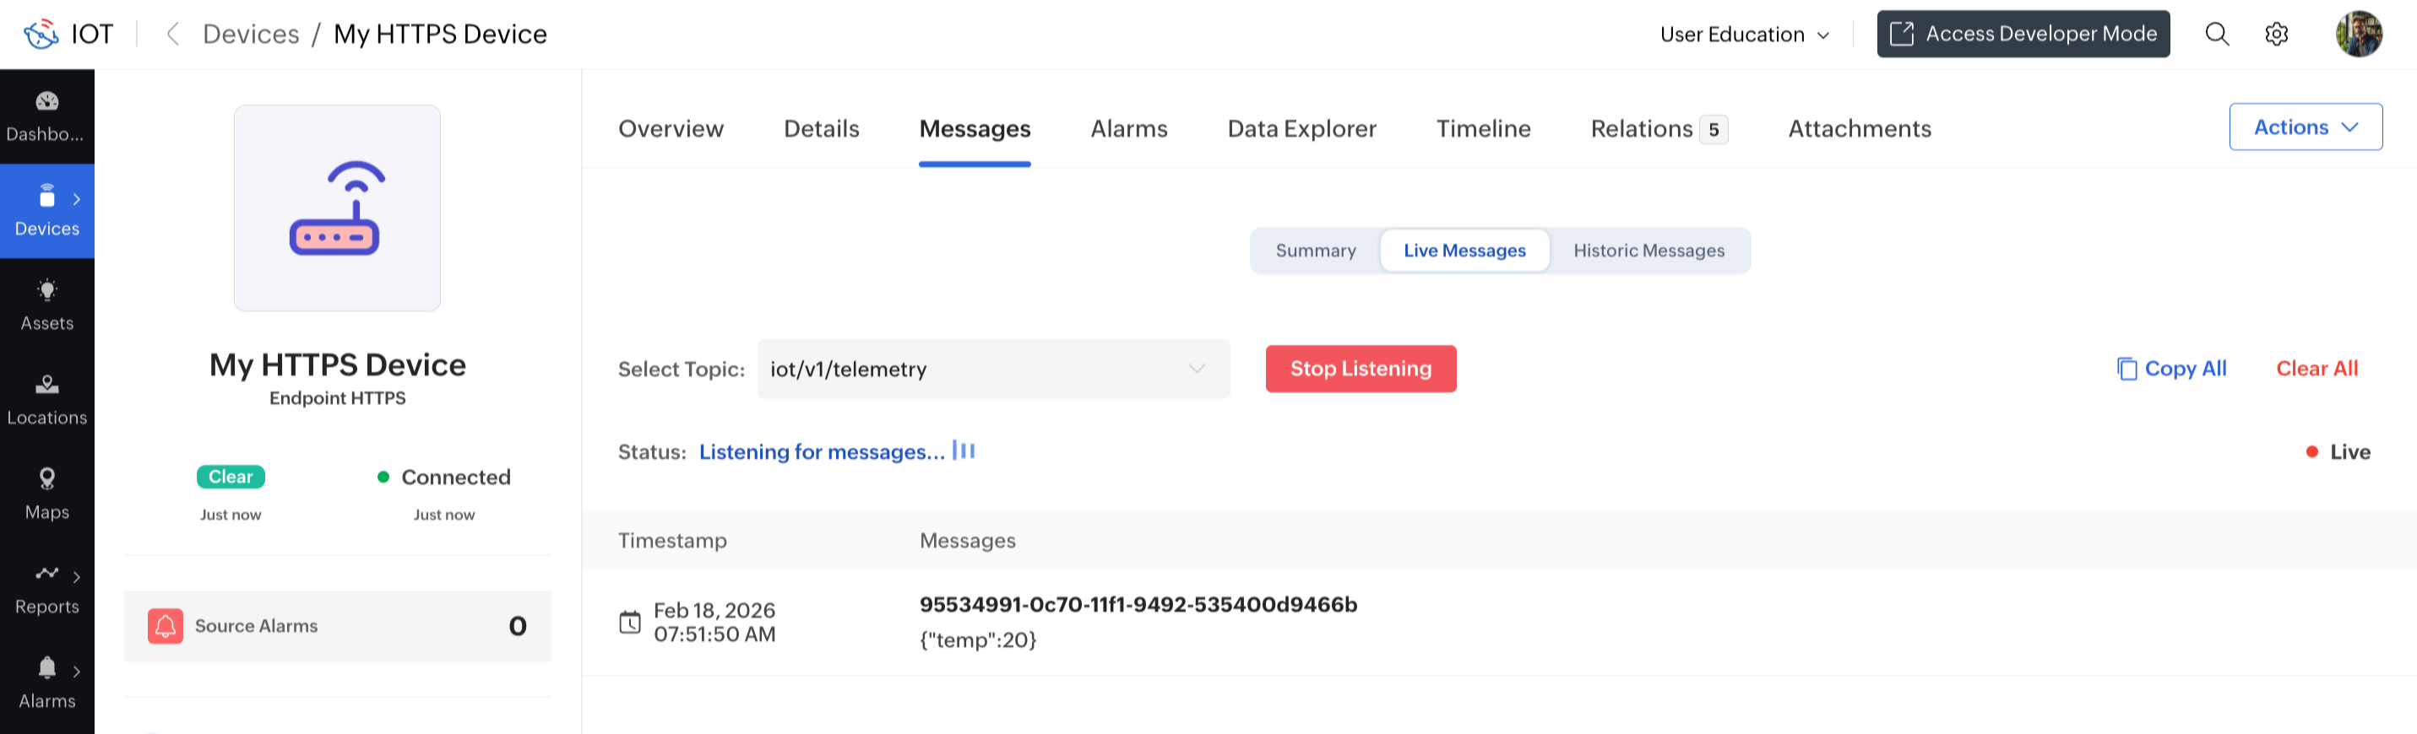Open the Select Topic dropdown
2417x734 pixels.
coord(992,369)
